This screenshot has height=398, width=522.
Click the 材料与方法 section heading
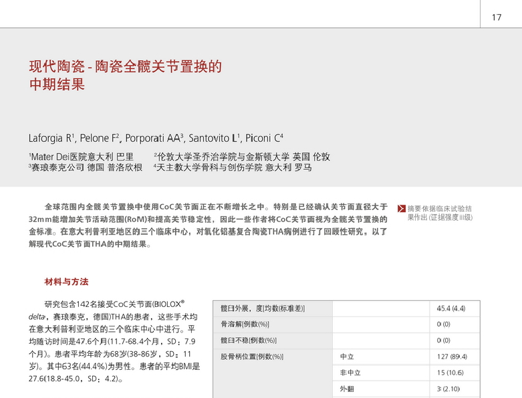66,282
